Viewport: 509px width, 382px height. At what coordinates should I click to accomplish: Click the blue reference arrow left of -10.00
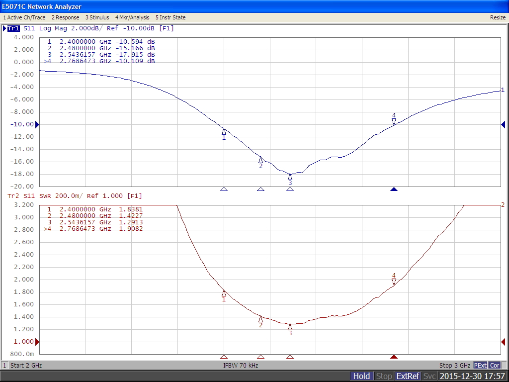pyautogui.click(x=37, y=124)
